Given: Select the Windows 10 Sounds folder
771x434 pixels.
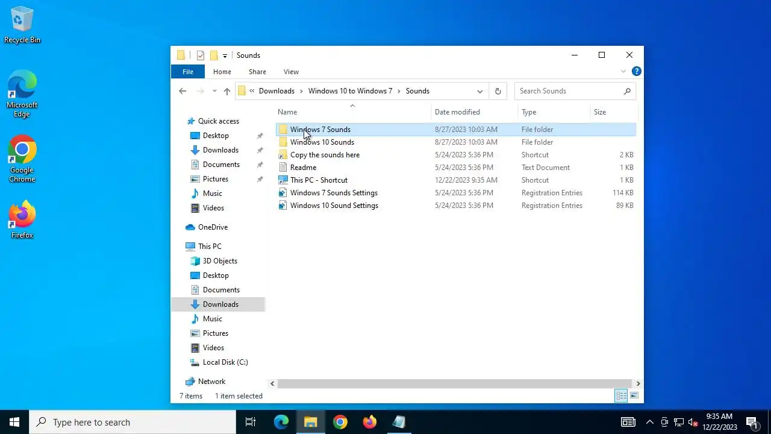Looking at the screenshot, I should click(456, 142).
